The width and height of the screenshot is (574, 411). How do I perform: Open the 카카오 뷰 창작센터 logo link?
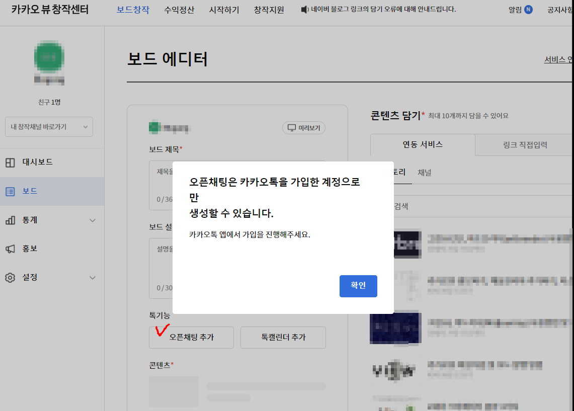click(x=50, y=9)
